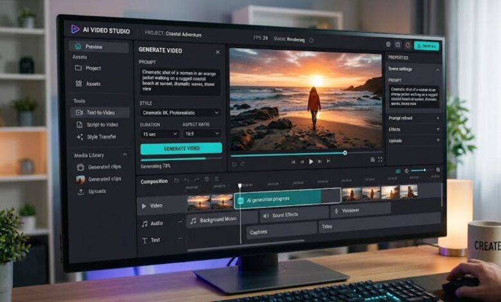Expand the Prompt refined section

point(414,118)
